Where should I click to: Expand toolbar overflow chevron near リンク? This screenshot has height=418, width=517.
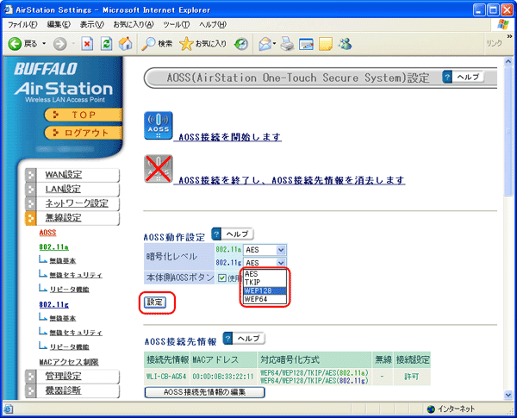(x=510, y=36)
